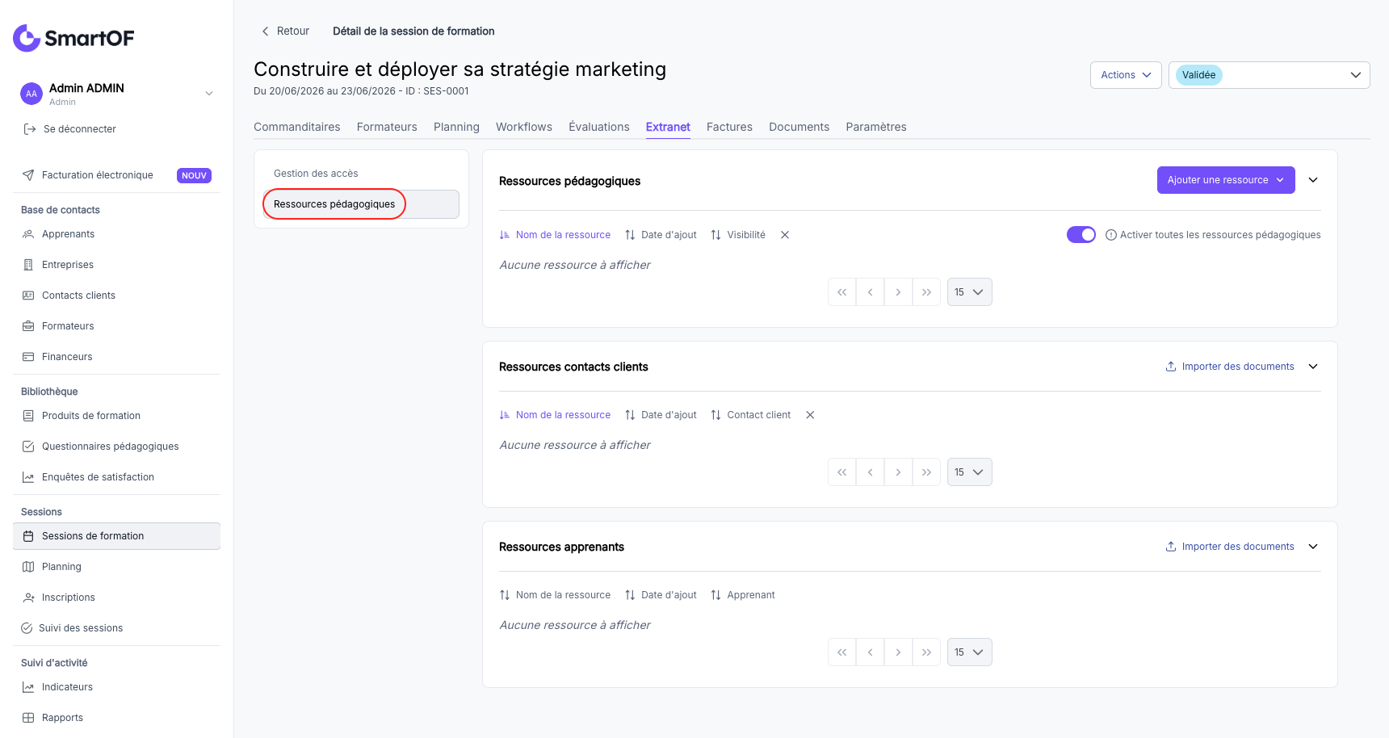The image size is (1389, 738).
Task: Sort Ressources apprenants by Apprenant
Action: coord(742,595)
